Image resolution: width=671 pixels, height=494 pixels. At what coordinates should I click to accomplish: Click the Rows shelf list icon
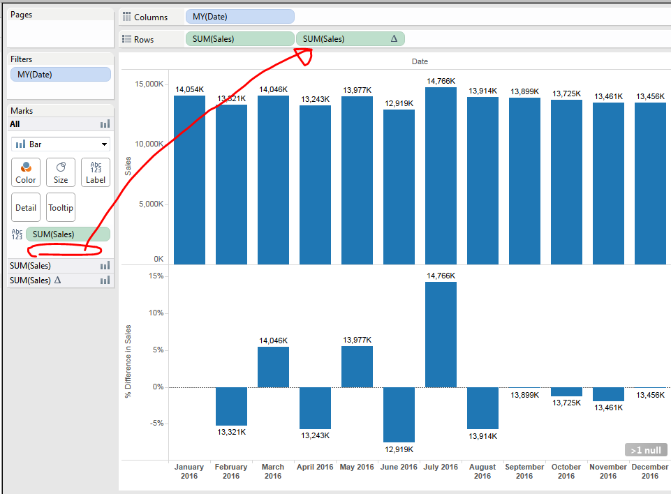tap(126, 39)
